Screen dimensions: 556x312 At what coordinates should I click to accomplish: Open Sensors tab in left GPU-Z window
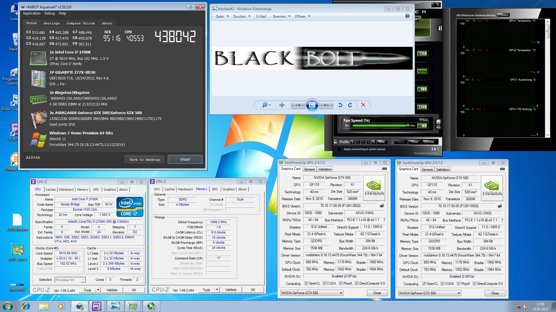pos(309,169)
